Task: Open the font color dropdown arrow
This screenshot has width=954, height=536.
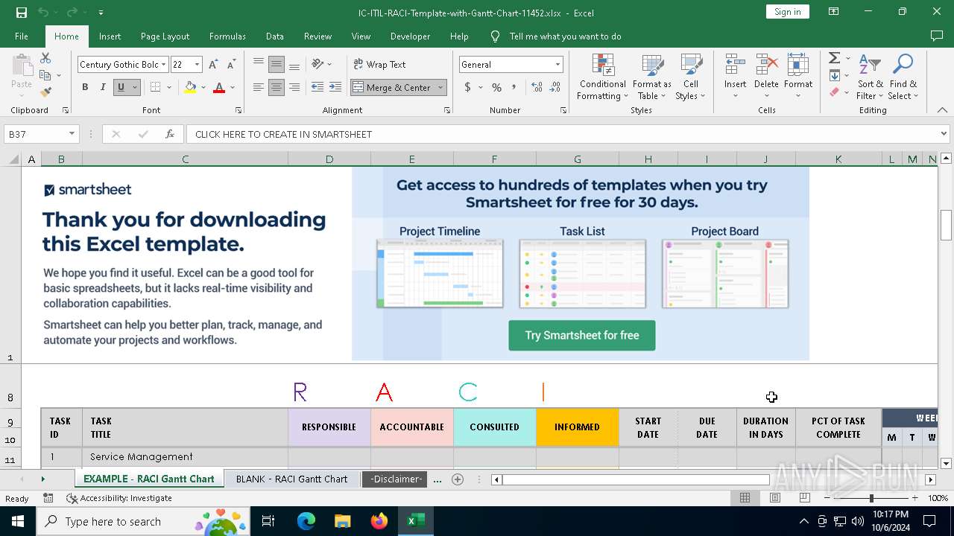Action: (x=233, y=87)
